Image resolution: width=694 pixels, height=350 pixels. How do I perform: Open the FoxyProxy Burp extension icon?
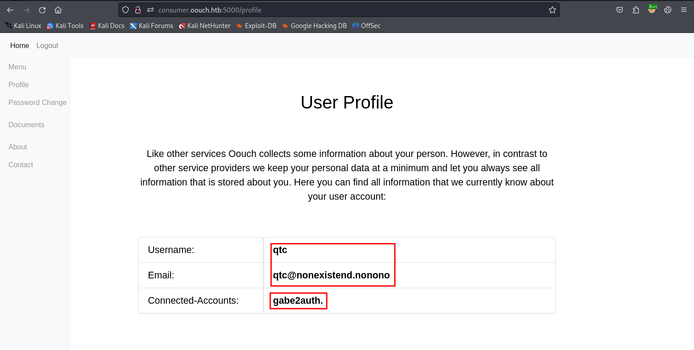pos(652,10)
